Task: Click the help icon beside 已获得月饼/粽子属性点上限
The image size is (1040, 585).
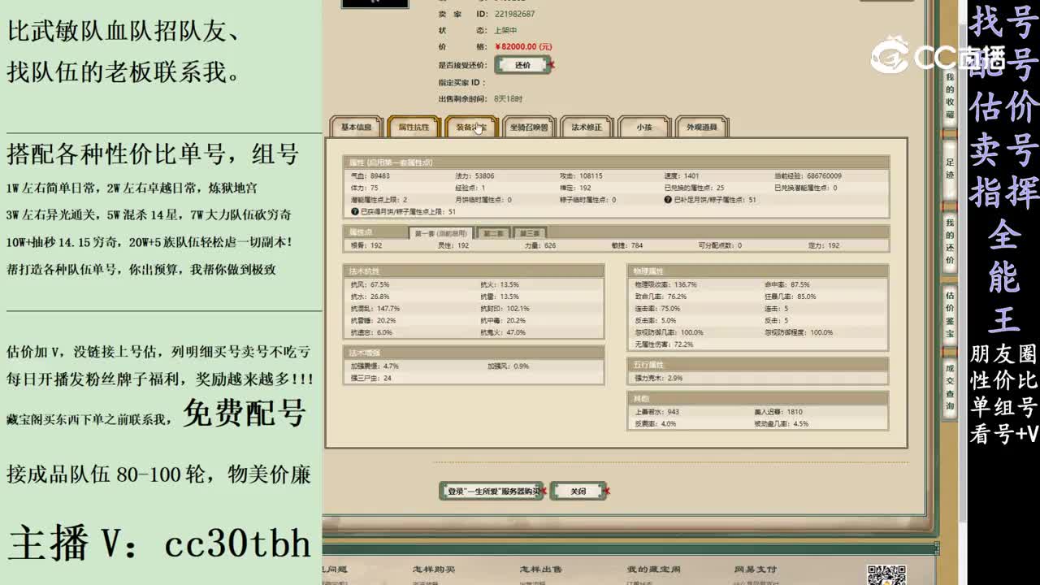Action: (354, 211)
